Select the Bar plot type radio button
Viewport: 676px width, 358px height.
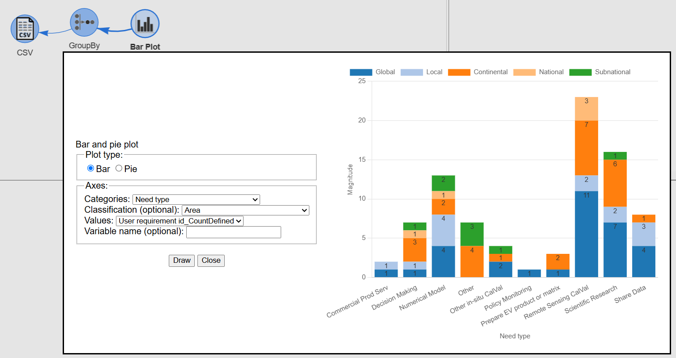[91, 168]
